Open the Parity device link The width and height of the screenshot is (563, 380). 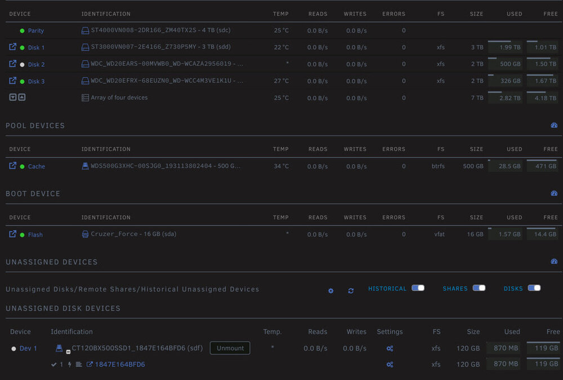[36, 30]
